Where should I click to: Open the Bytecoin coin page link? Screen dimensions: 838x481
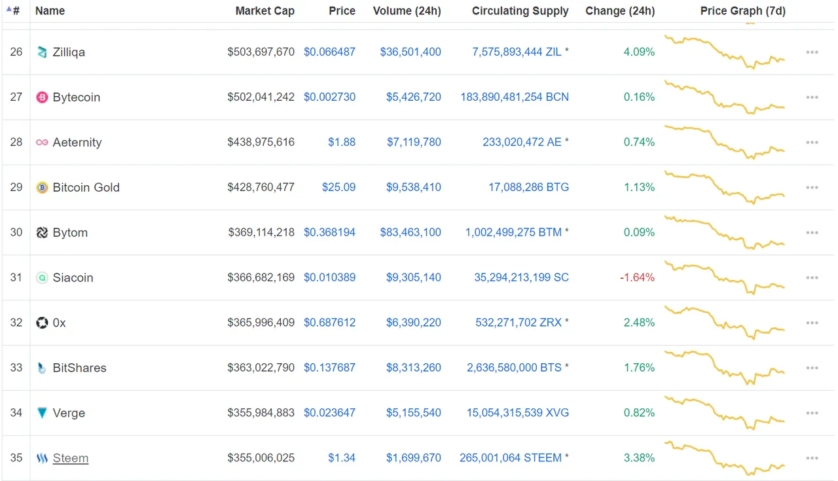77,98
